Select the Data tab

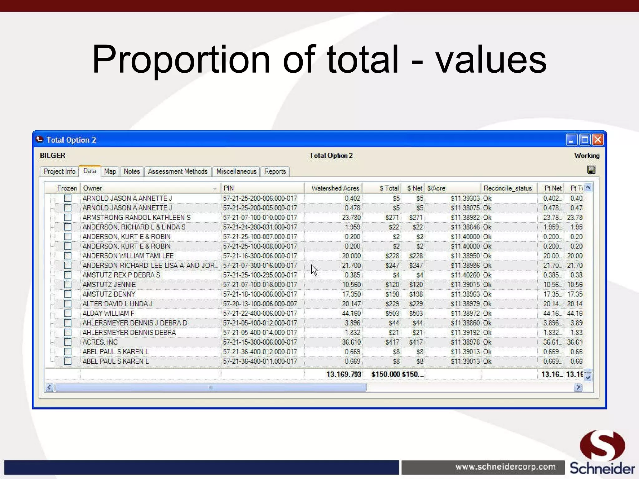90,171
